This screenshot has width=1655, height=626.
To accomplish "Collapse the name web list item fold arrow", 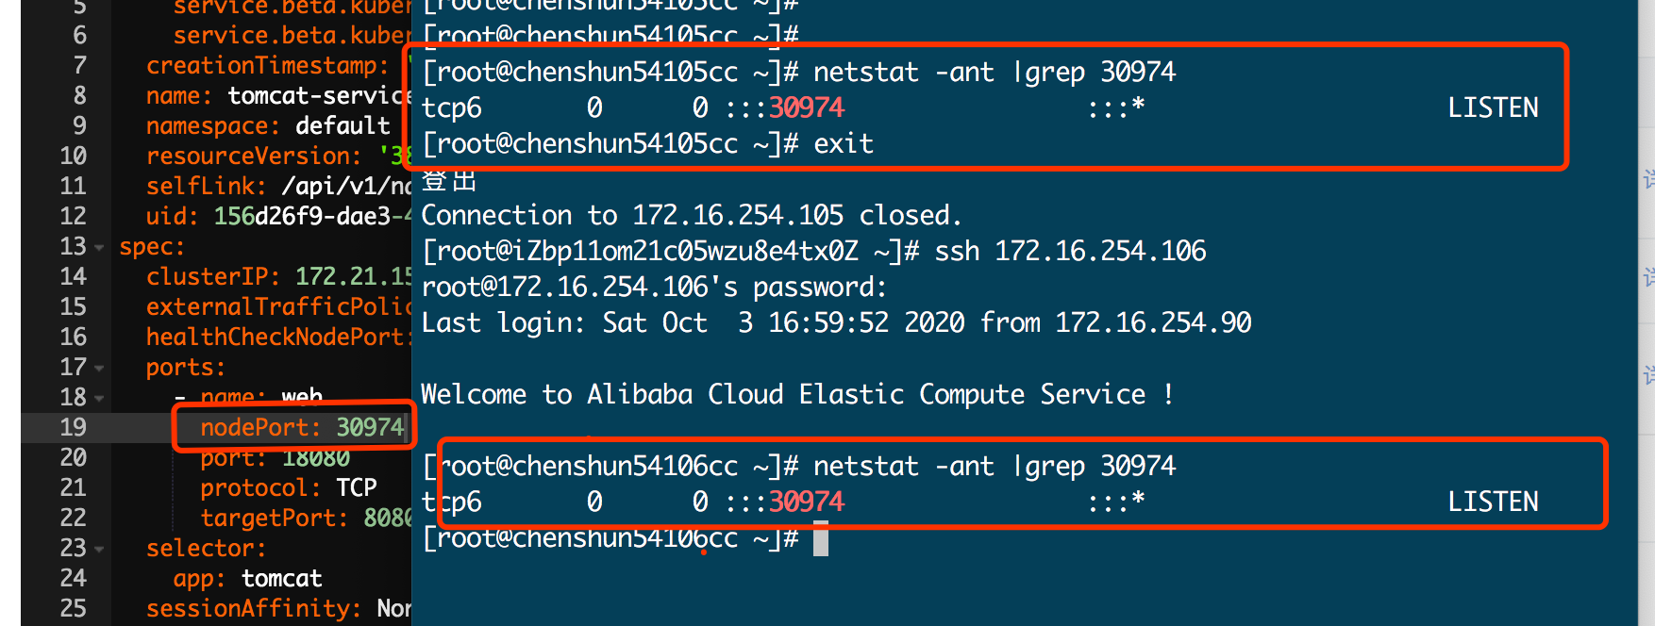I will 99,398.
